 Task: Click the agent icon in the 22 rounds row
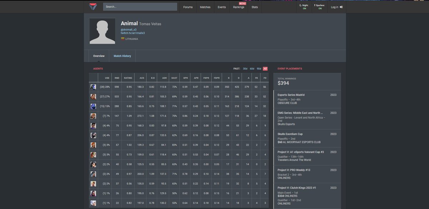coord(93,203)
